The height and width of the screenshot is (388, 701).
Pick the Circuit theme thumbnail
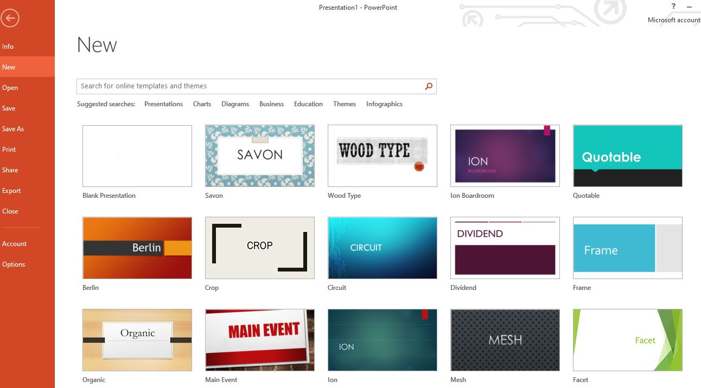[x=383, y=248]
